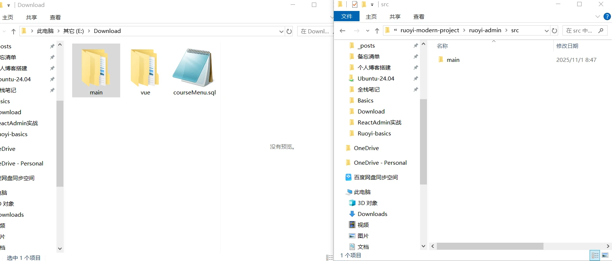Open the 文件 tab in src window
Image resolution: width=612 pixels, height=261 pixels.
(x=346, y=16)
